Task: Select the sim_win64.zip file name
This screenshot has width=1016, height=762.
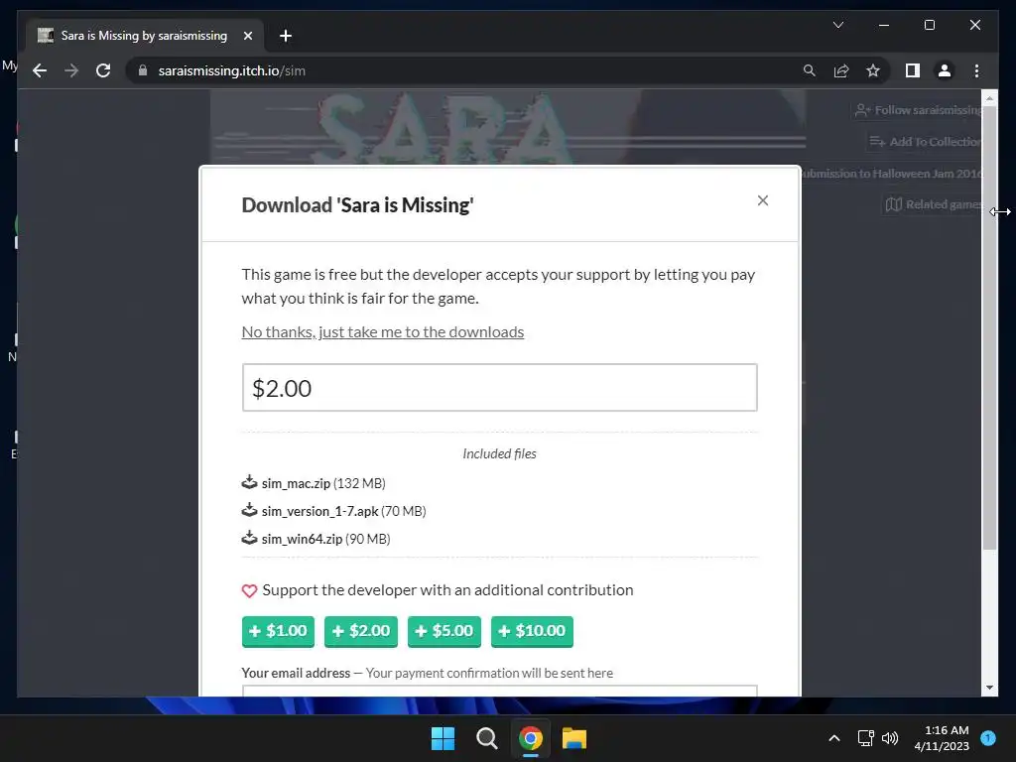Action: click(x=302, y=539)
